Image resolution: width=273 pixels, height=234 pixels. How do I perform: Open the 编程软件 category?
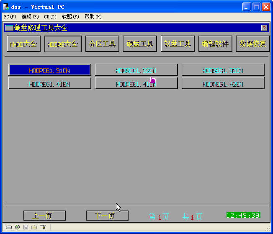click(x=215, y=44)
